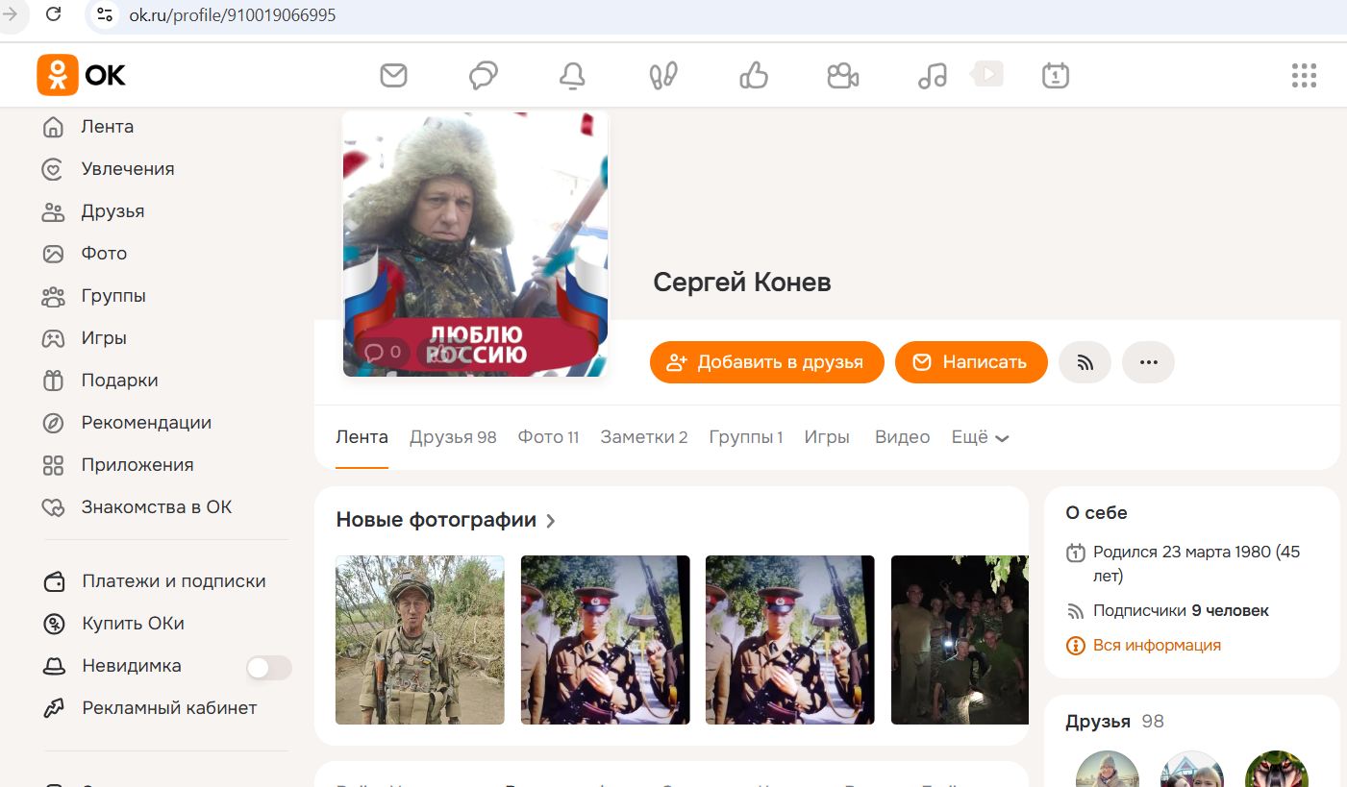The height and width of the screenshot is (787, 1347).
Task: Open the first soldier photo thumbnail
Action: coord(419,639)
